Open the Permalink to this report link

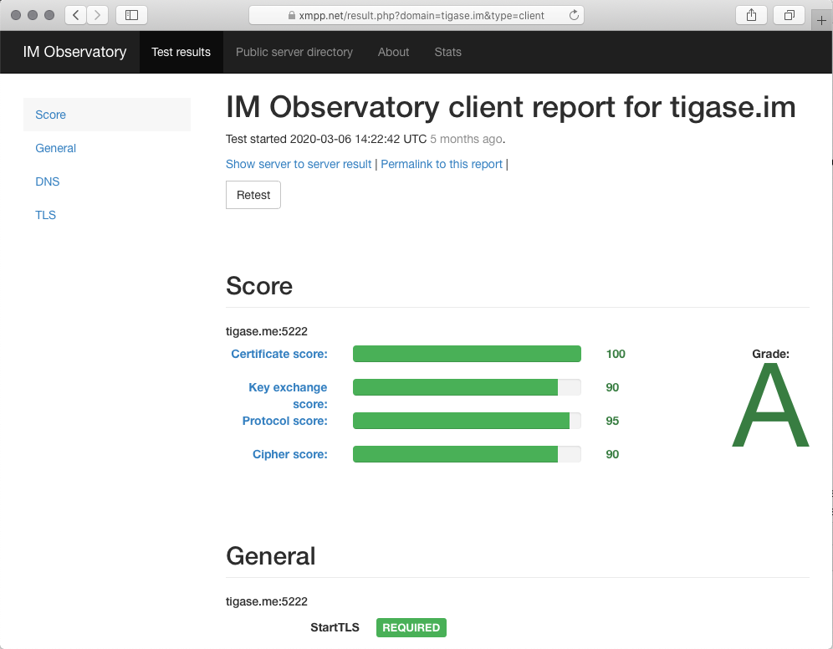pyautogui.click(x=442, y=164)
